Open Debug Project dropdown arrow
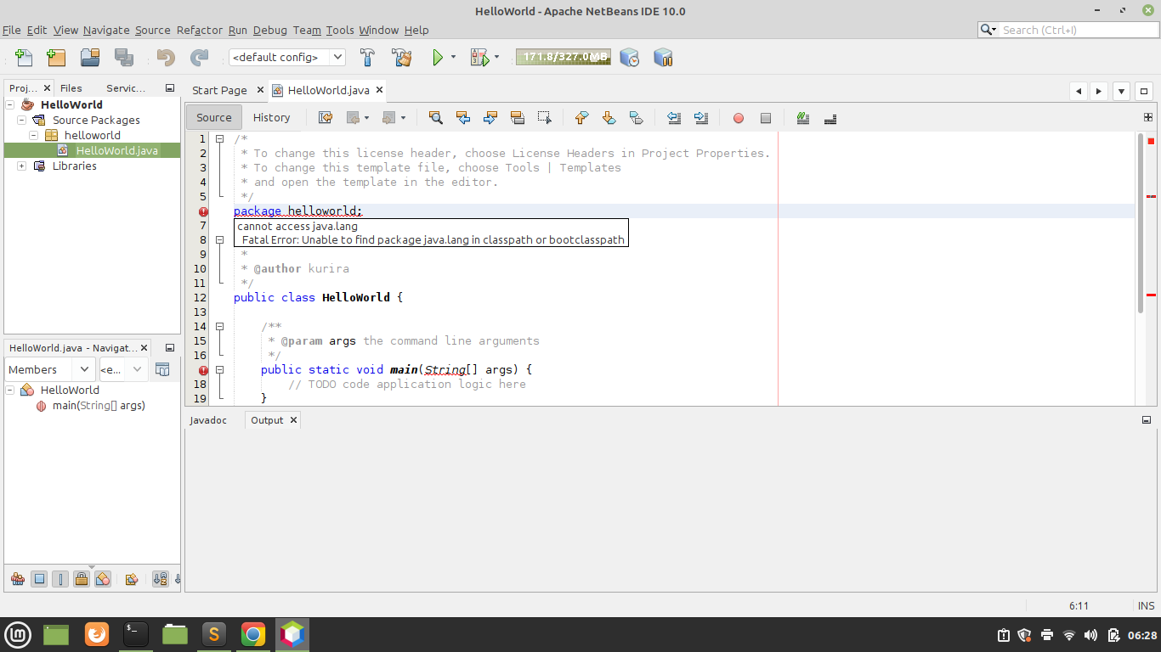Image resolution: width=1161 pixels, height=652 pixels. click(497, 58)
